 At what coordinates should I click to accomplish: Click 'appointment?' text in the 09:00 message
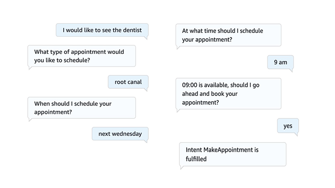pos(201,103)
